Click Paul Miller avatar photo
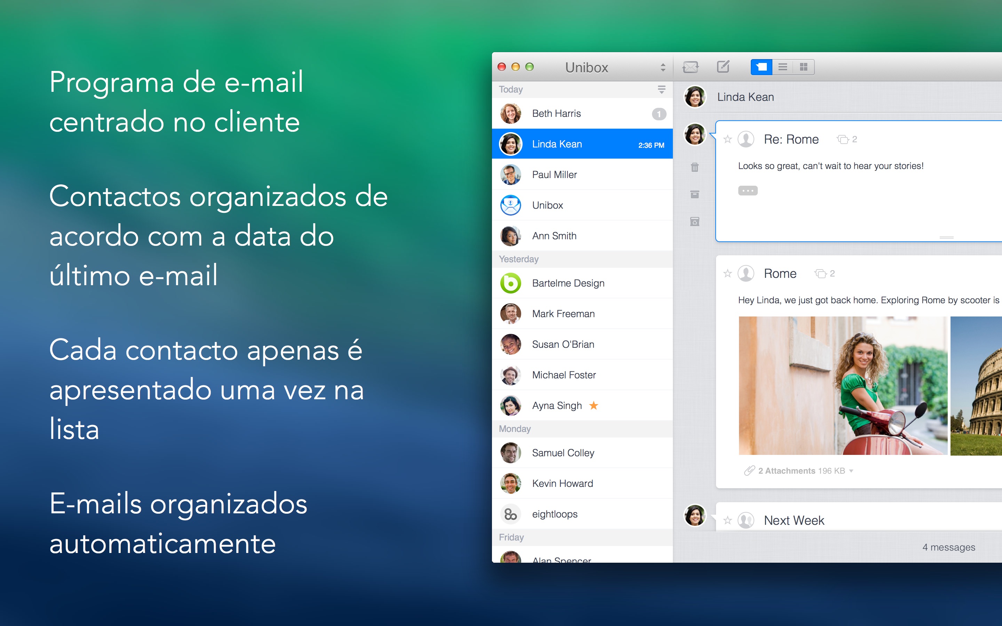1002x626 pixels. 510,174
